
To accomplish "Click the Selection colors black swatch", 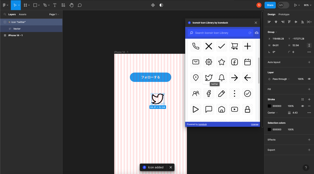I will [x=269, y=130].
